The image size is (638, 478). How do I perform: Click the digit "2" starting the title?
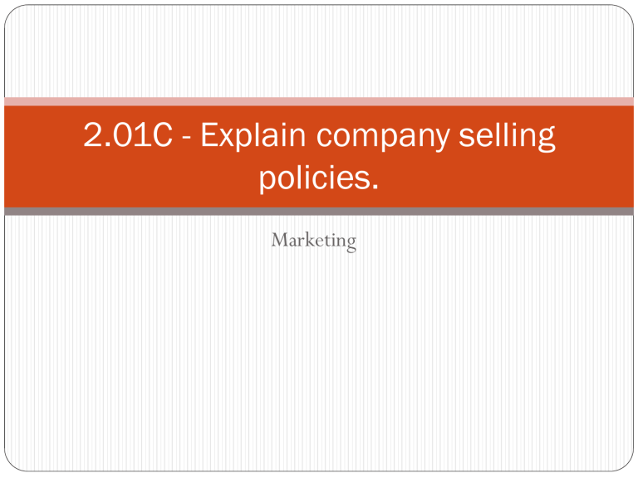pos(92,135)
